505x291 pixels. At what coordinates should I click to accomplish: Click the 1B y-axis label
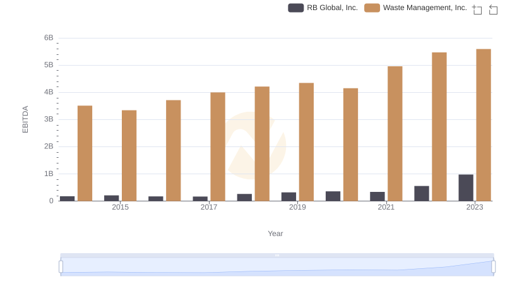pos(49,174)
